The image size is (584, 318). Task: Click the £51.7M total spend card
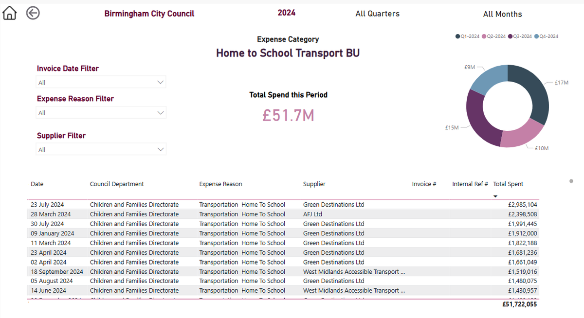point(288,115)
